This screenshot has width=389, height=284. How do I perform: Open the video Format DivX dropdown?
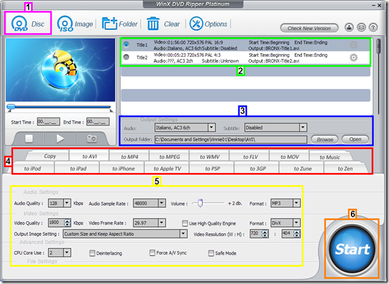pos(297,223)
